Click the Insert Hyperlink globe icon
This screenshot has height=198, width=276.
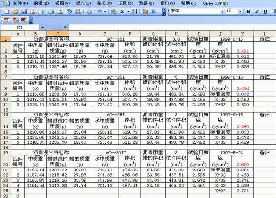114,12
